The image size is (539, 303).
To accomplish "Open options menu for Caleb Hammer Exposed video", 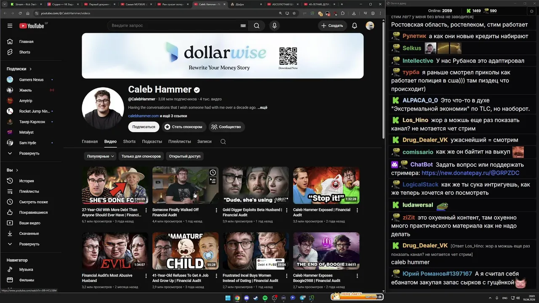I will pyautogui.click(x=357, y=210).
